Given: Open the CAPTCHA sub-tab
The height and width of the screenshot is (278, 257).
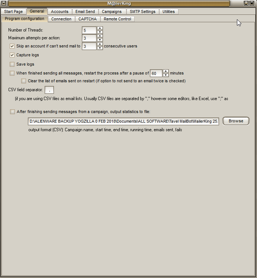Looking at the screenshot, I should [87, 19].
